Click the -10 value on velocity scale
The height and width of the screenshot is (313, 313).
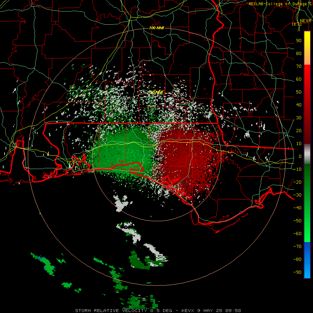point(297,169)
